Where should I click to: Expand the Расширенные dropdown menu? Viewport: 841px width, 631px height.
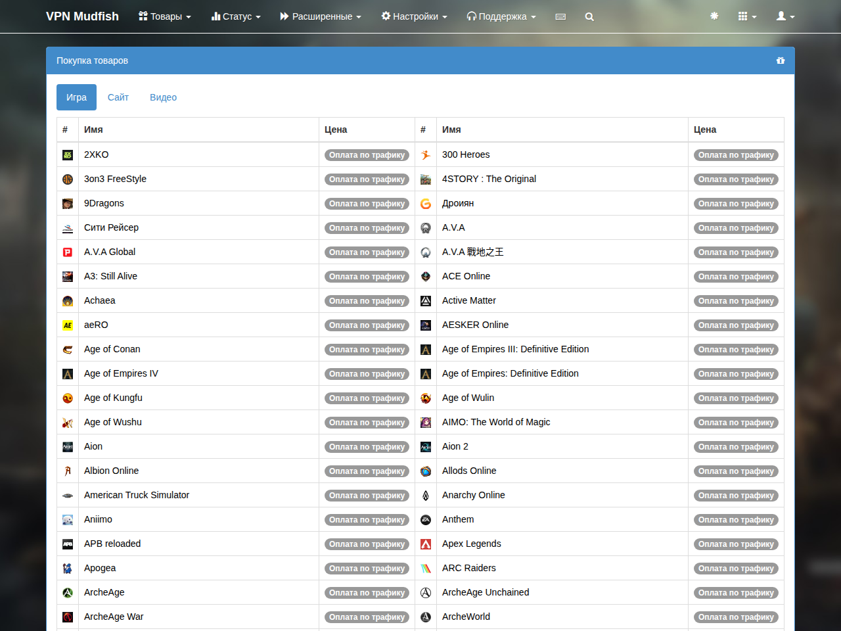[321, 16]
